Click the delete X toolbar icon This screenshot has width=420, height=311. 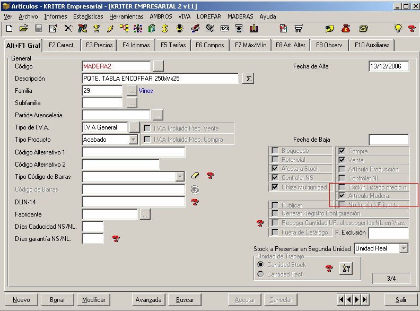click(68, 28)
